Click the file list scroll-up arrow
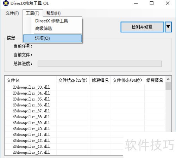The width and height of the screenshot is (176, 158). (x=168, y=80)
